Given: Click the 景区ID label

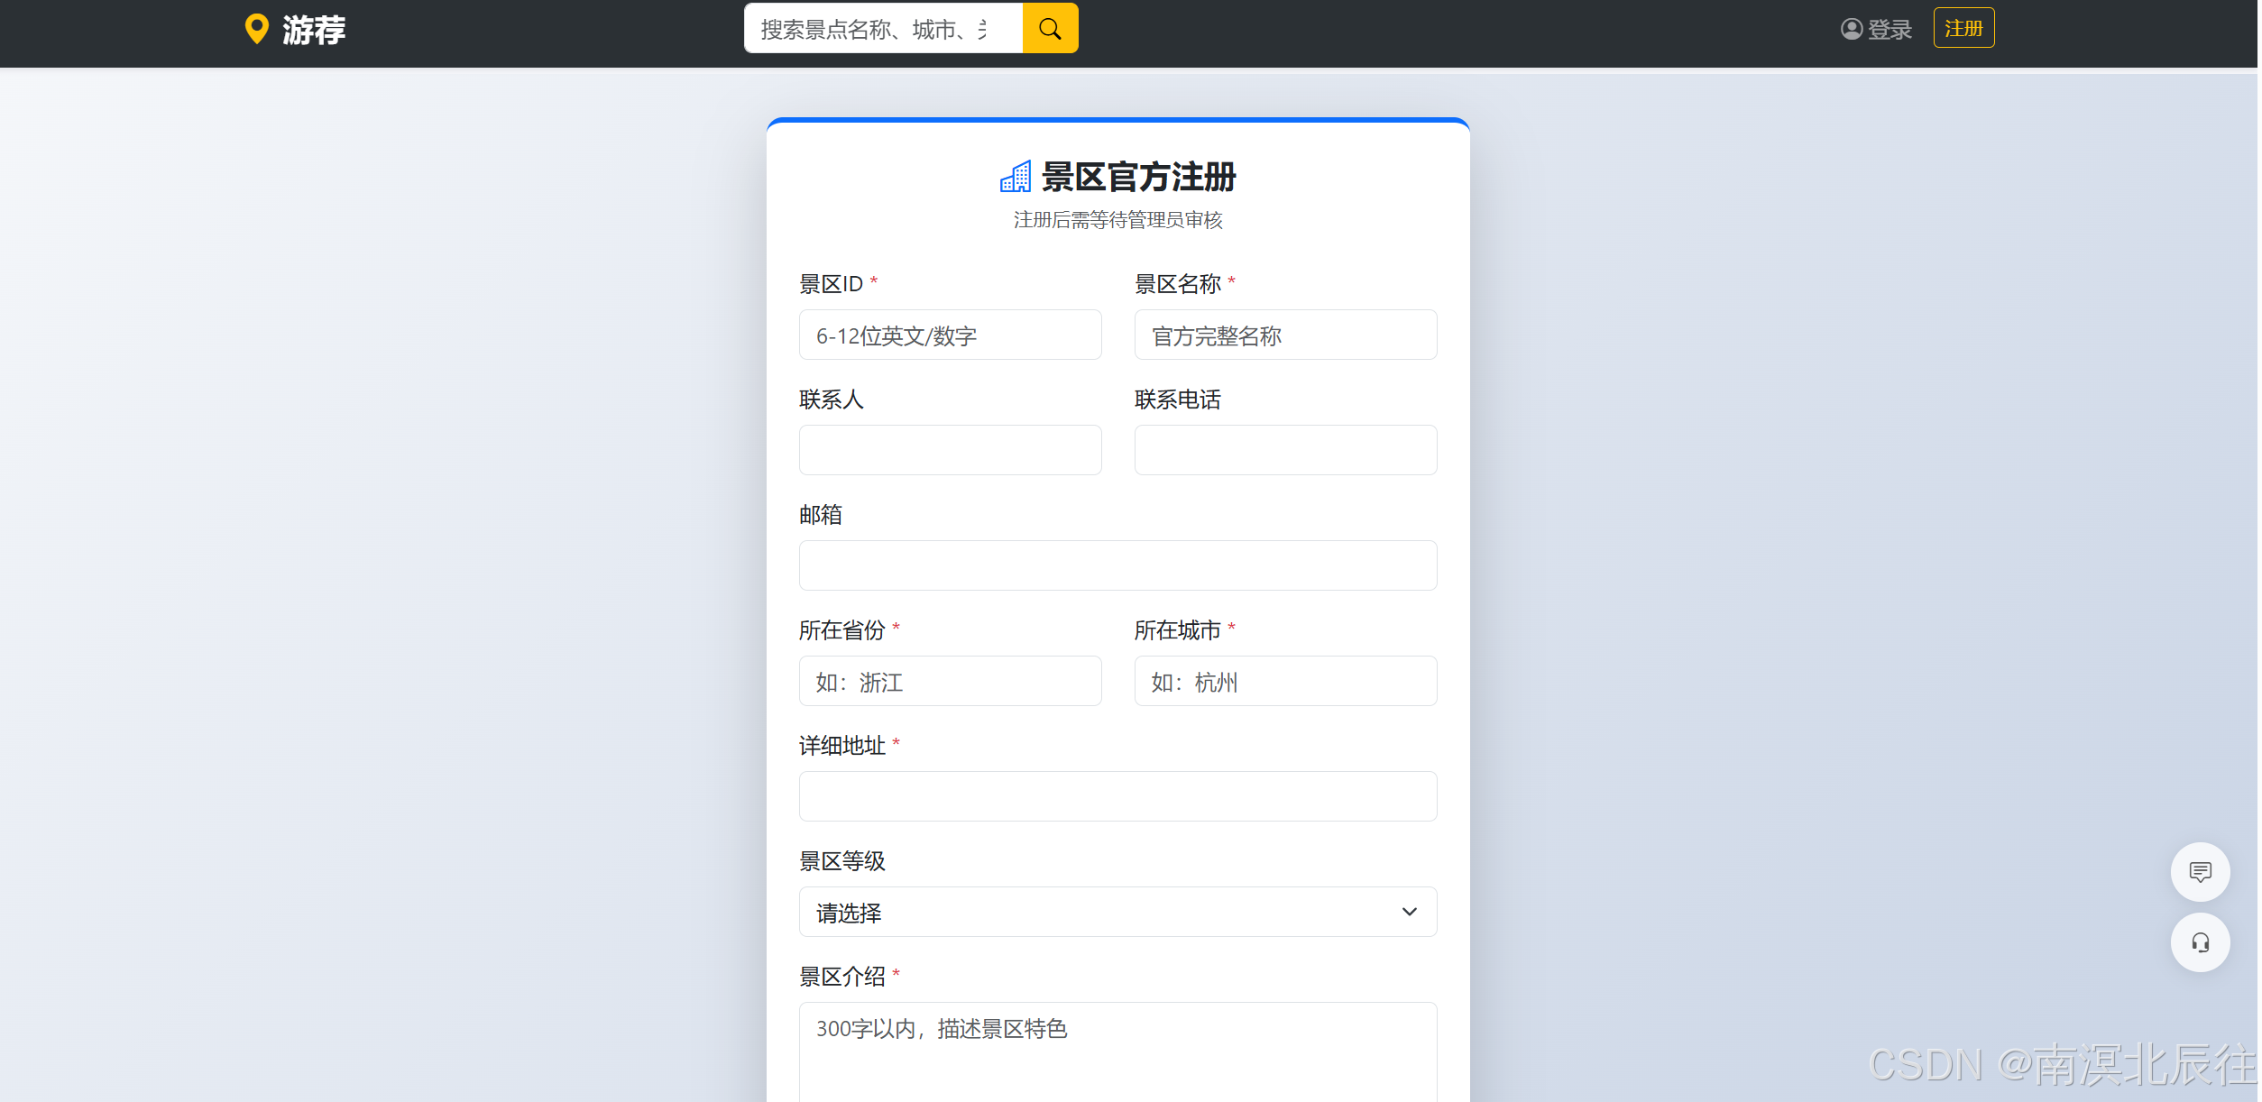Looking at the screenshot, I should (x=831, y=284).
